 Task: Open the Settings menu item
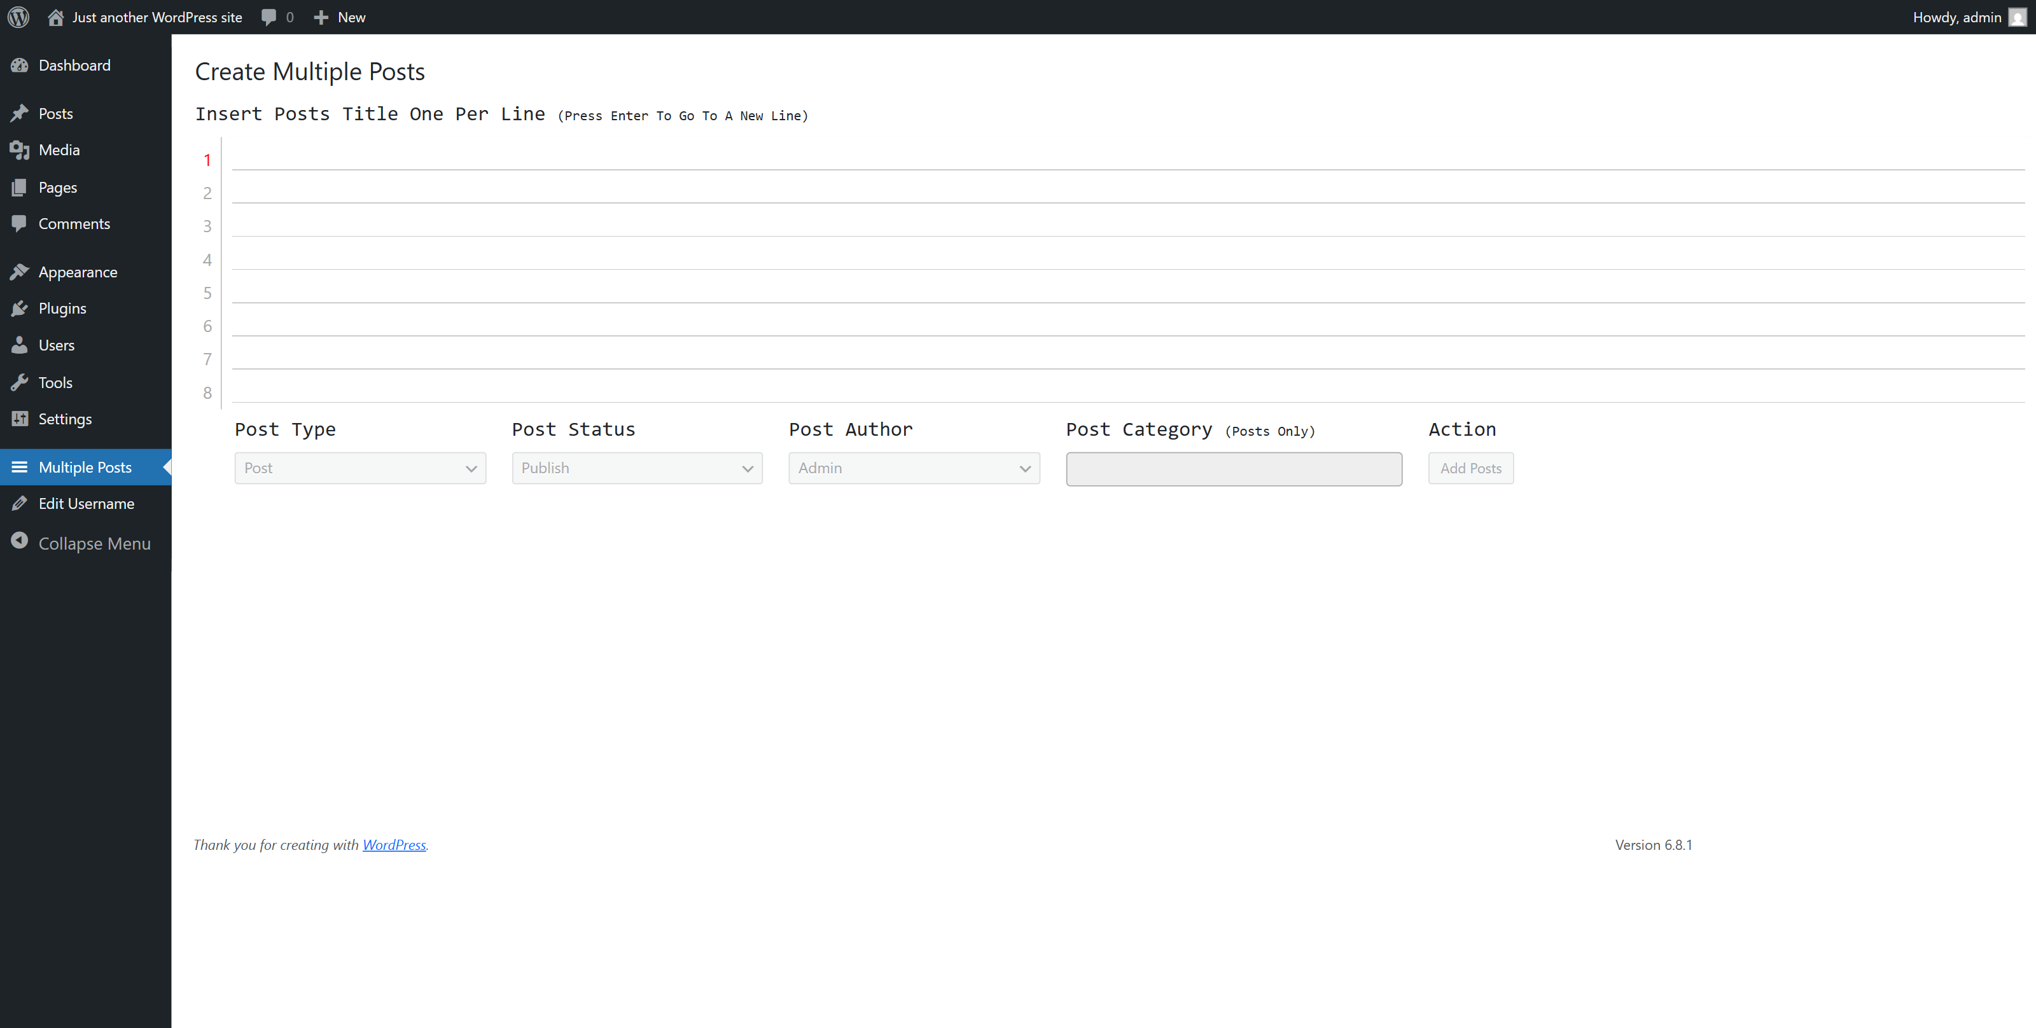coord(65,419)
